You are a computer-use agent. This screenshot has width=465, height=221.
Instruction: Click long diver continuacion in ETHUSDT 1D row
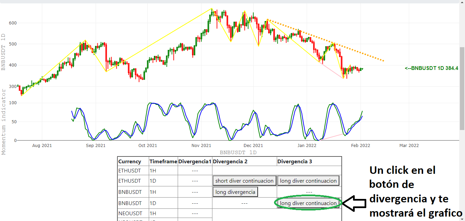[x=308, y=181]
